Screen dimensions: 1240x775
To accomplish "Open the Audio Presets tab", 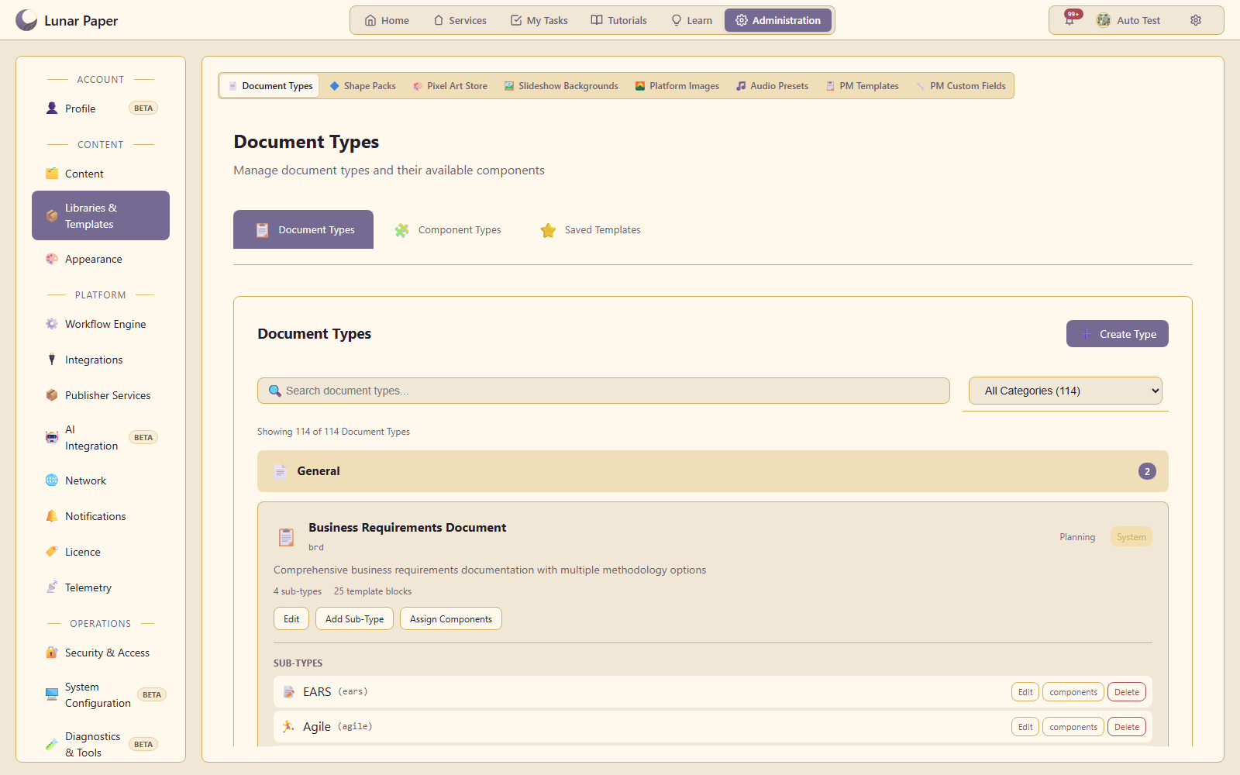I will click(x=772, y=86).
